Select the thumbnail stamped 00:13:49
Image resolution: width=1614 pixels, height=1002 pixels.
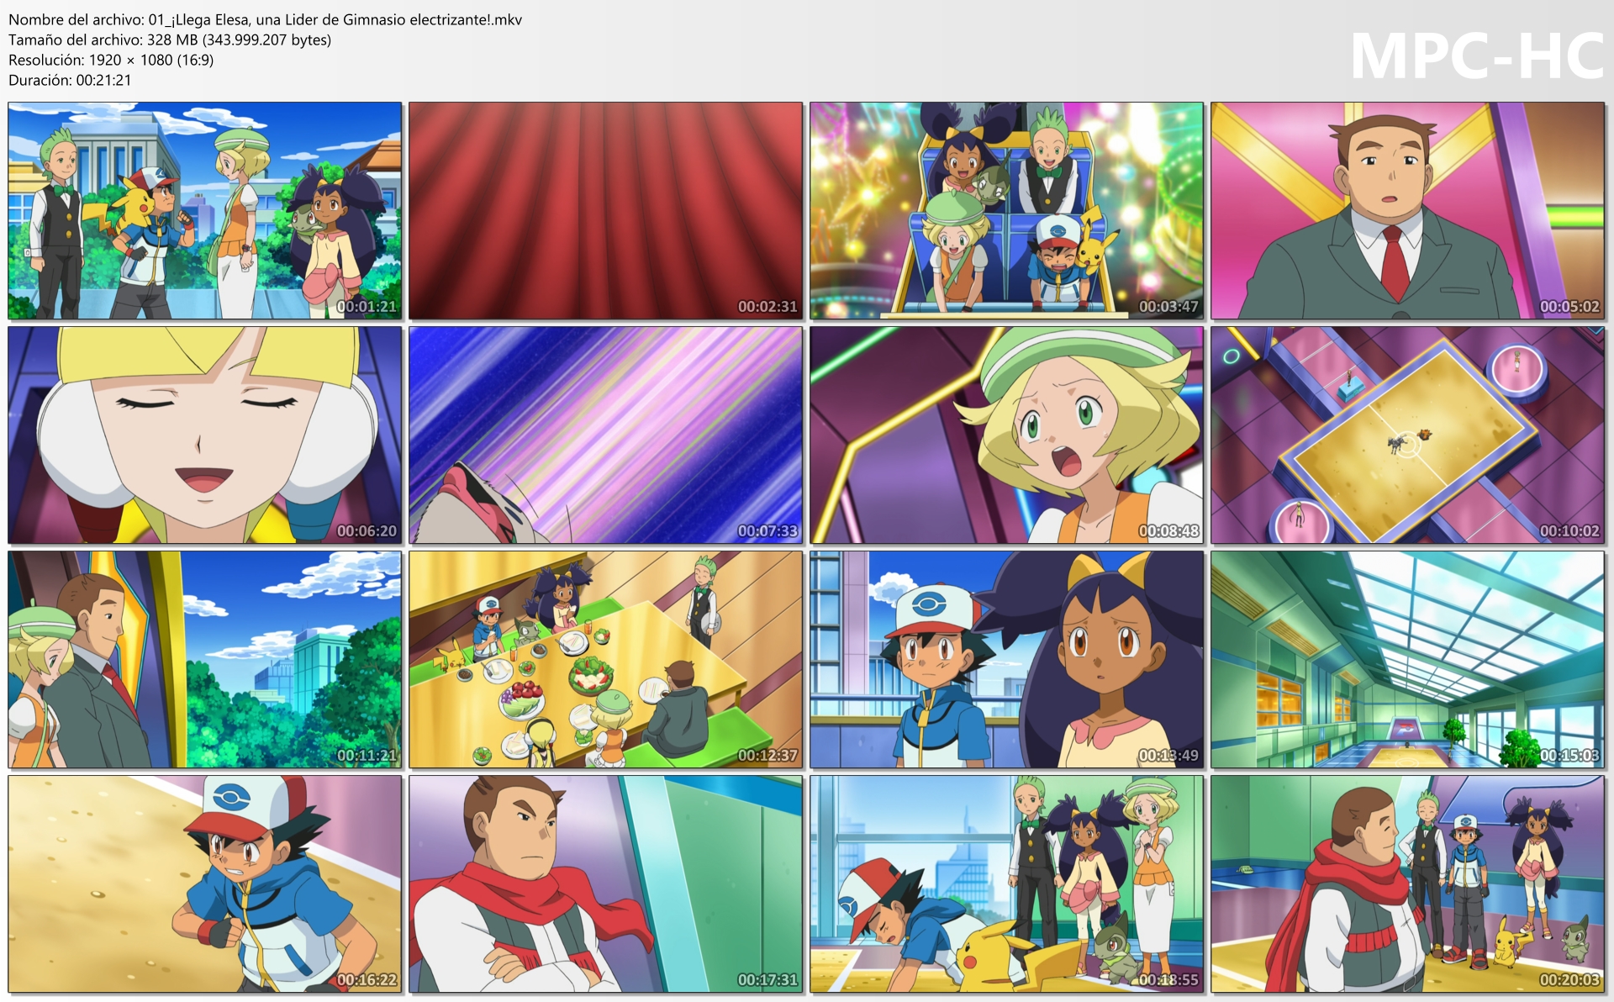1007,660
